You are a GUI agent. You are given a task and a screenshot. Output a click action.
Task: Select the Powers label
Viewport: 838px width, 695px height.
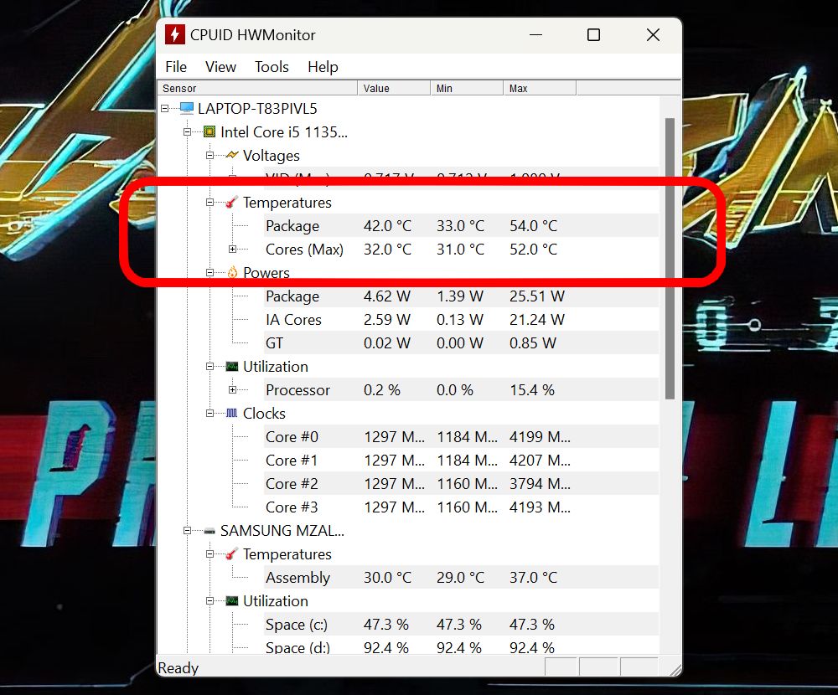coord(266,273)
